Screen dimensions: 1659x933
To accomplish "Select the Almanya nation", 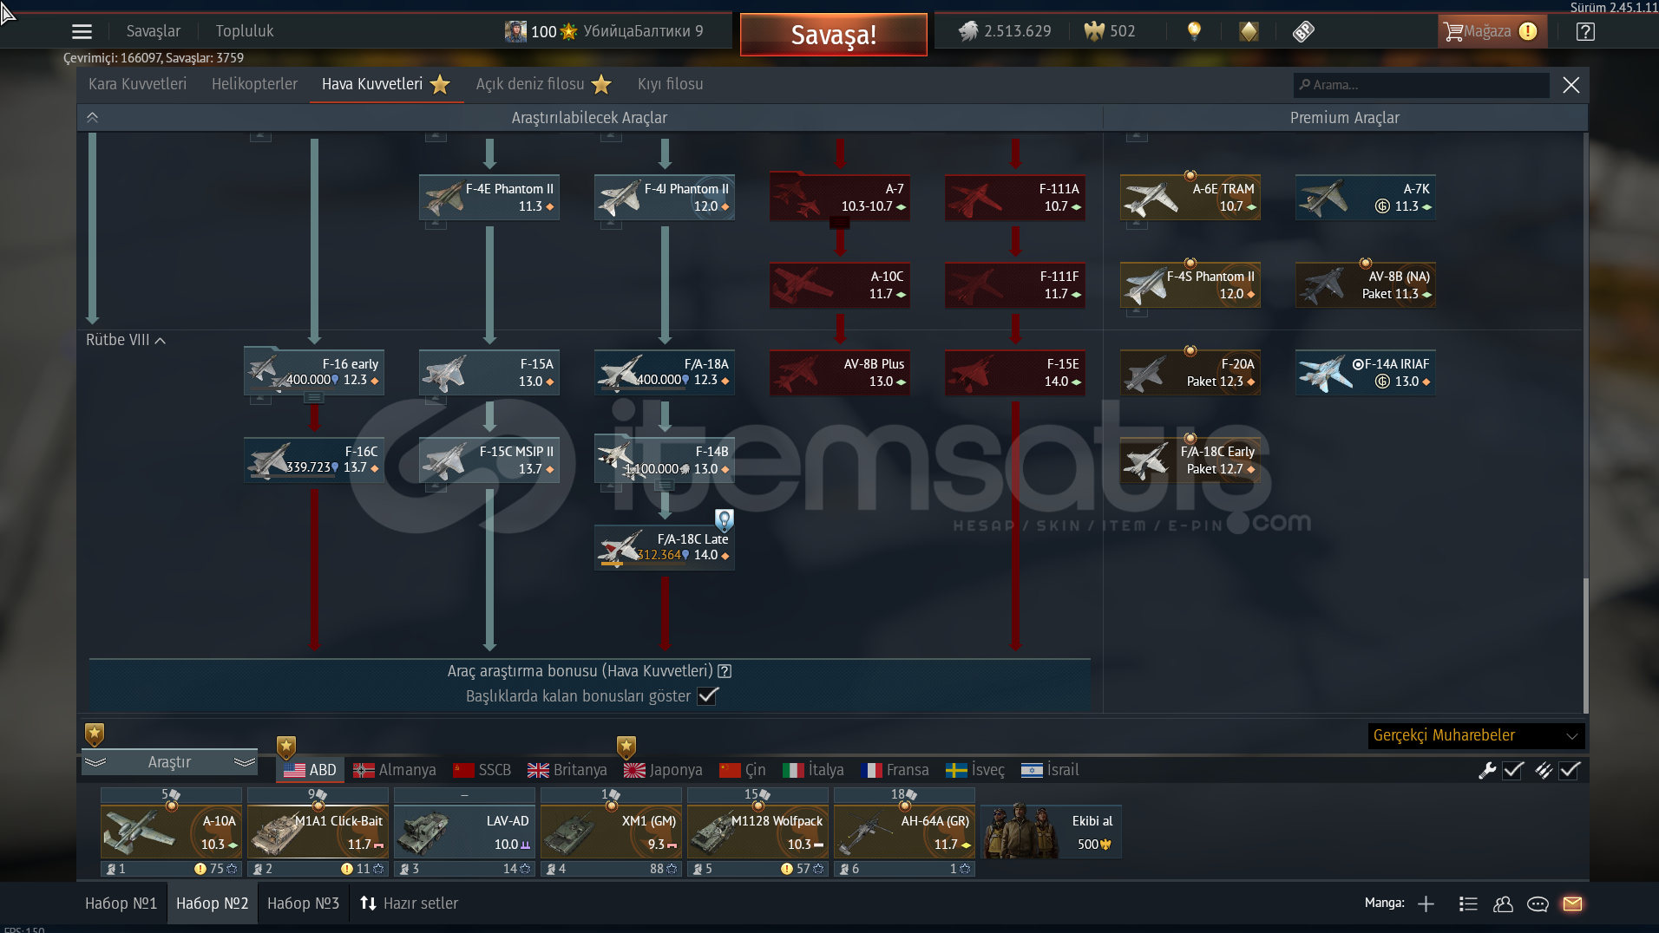I will (395, 770).
